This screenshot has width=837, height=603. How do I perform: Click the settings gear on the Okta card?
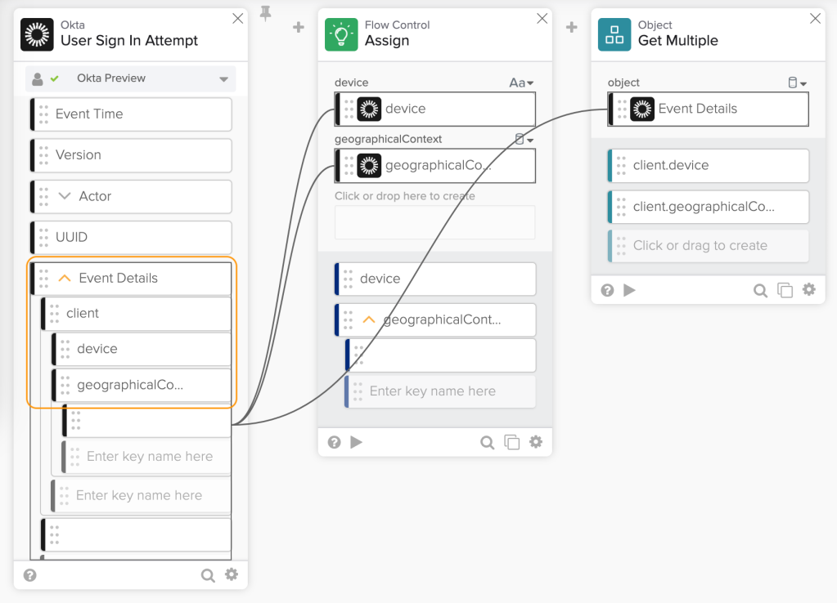coord(232,575)
